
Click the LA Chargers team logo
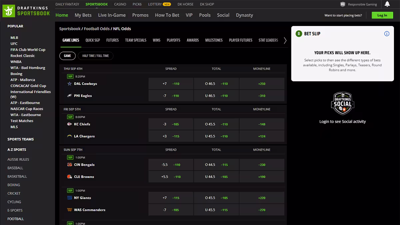click(x=69, y=136)
